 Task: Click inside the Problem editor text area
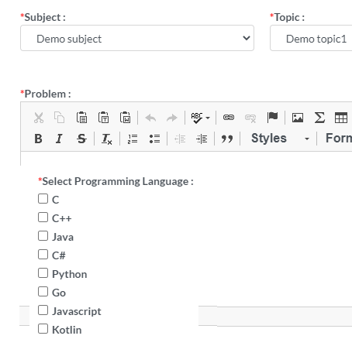pyautogui.click(x=186, y=159)
